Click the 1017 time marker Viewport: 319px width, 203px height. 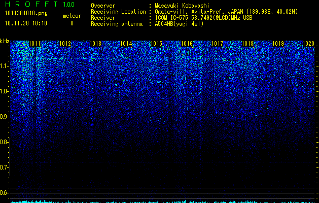point(217,44)
